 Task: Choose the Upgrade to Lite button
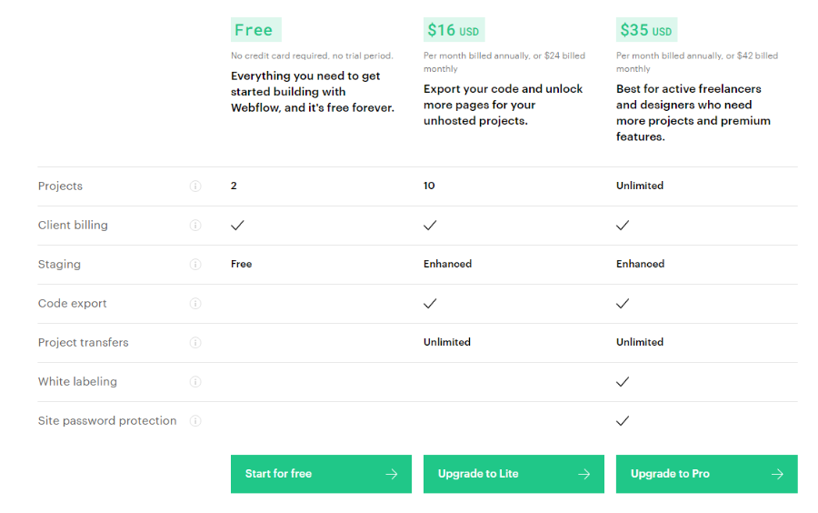[x=514, y=474]
